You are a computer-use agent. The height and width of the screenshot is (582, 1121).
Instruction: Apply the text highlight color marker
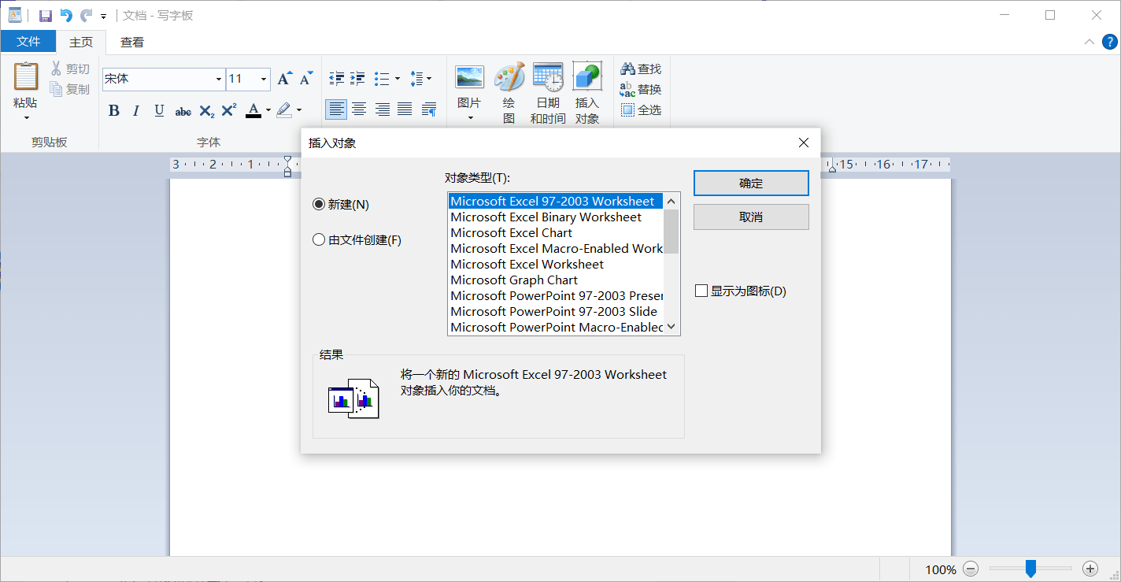coord(283,110)
